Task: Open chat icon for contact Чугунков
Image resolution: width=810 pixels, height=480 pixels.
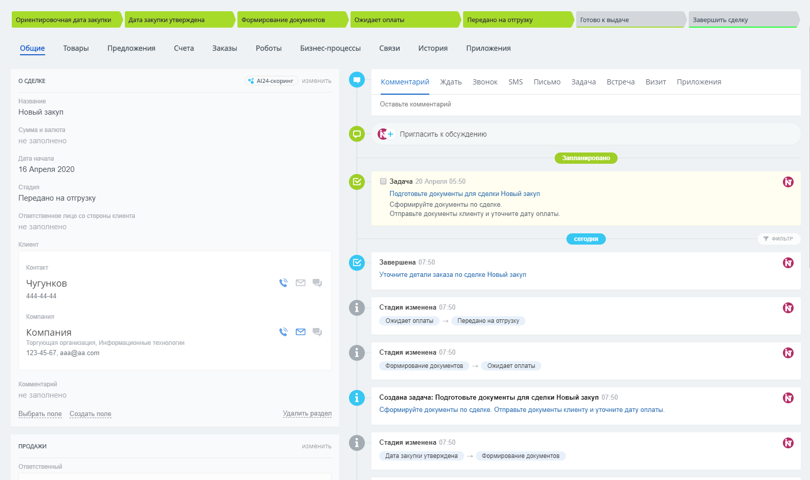Action: click(x=317, y=283)
